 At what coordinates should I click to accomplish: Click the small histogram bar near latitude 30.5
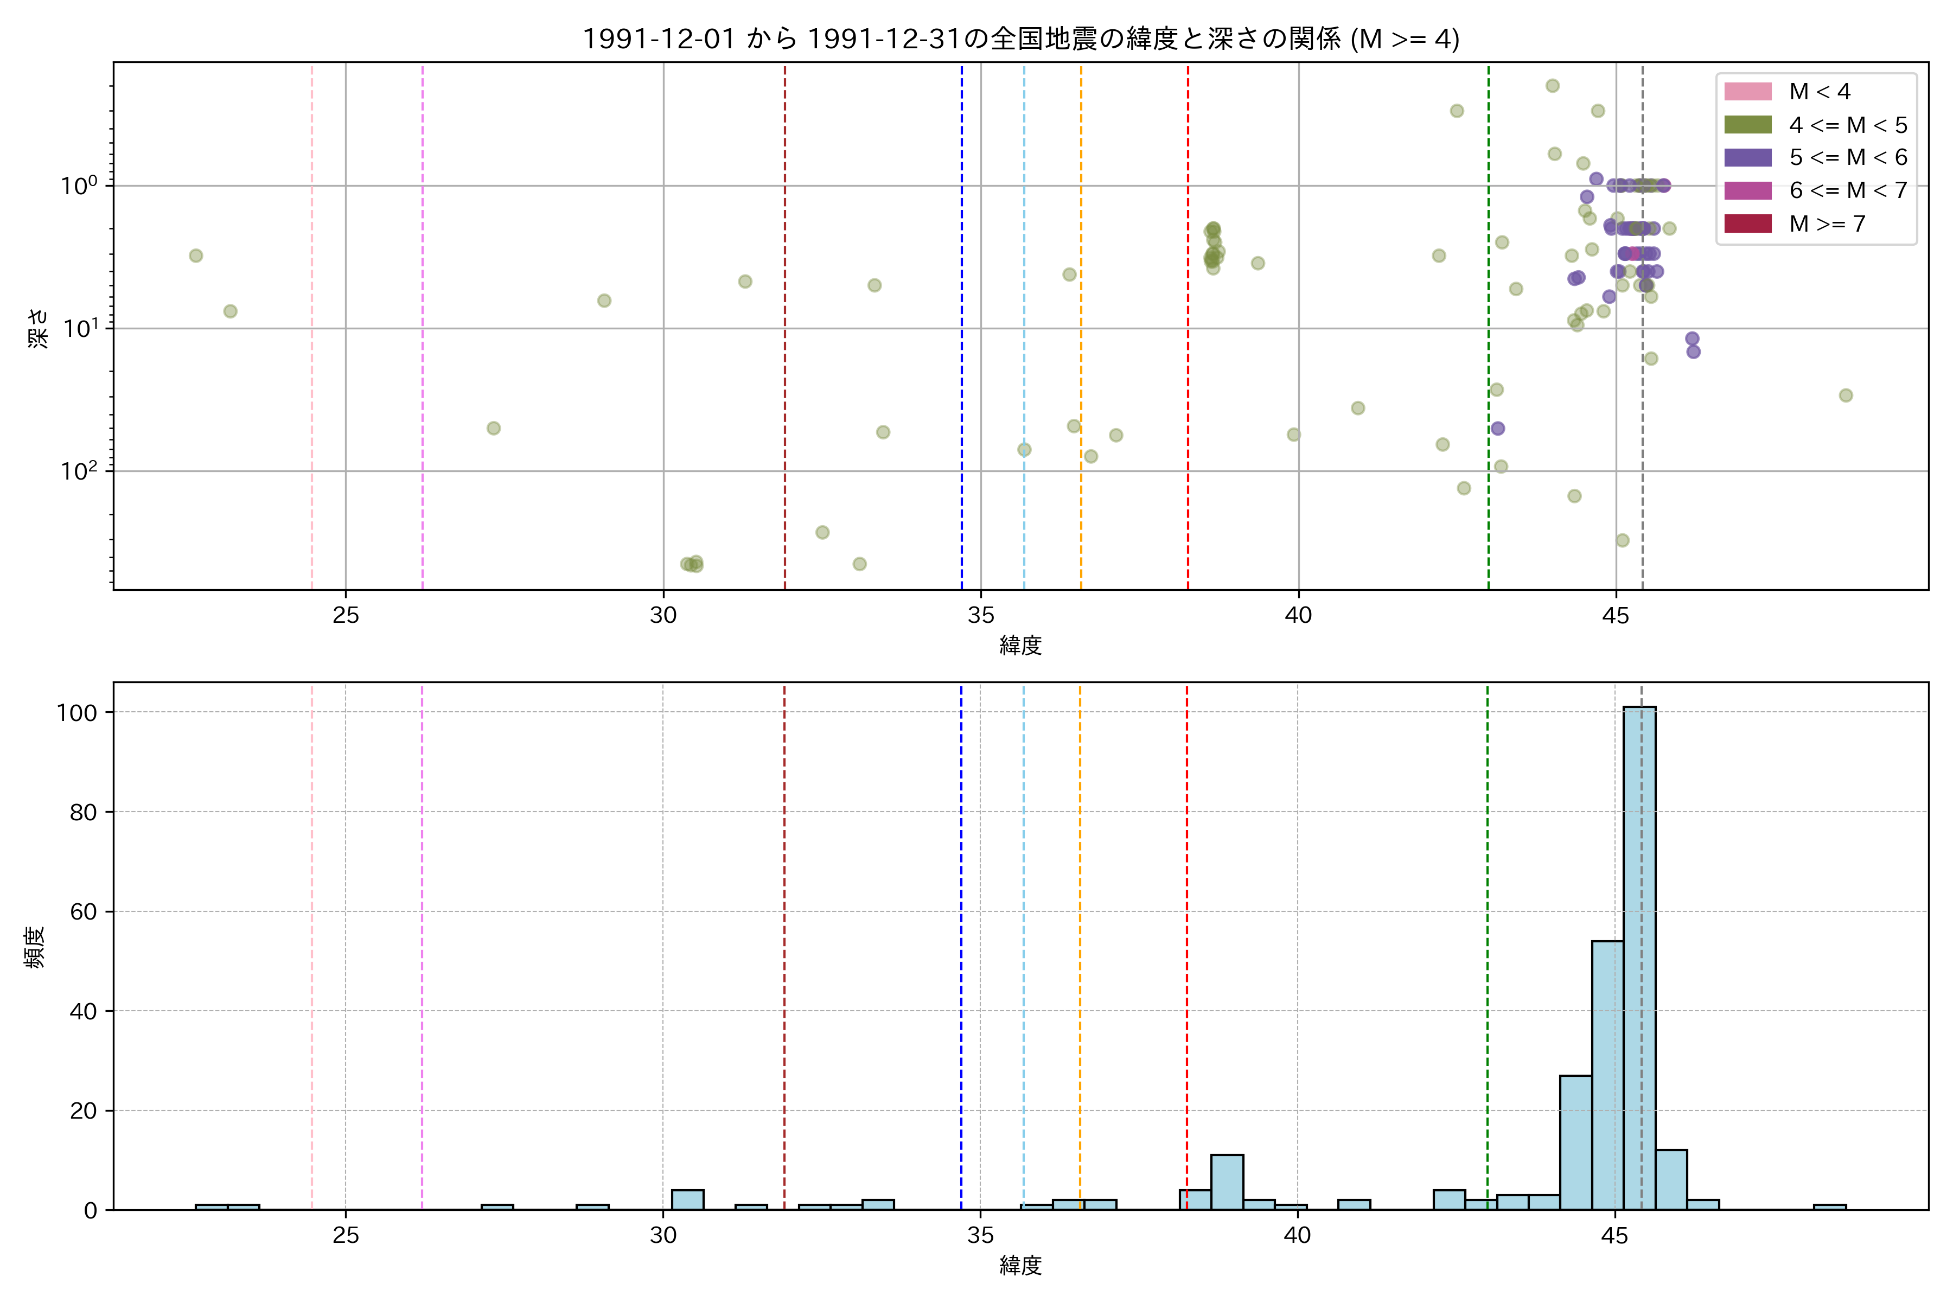point(687,1200)
